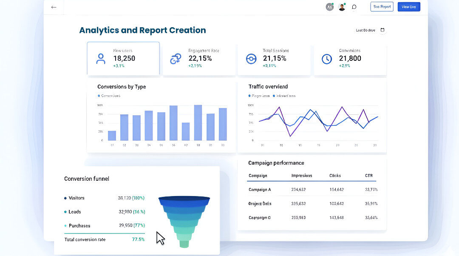Viewport: 459px width, 256px height.
Task: Click the calendar icon beside date range
Action: click(x=382, y=30)
